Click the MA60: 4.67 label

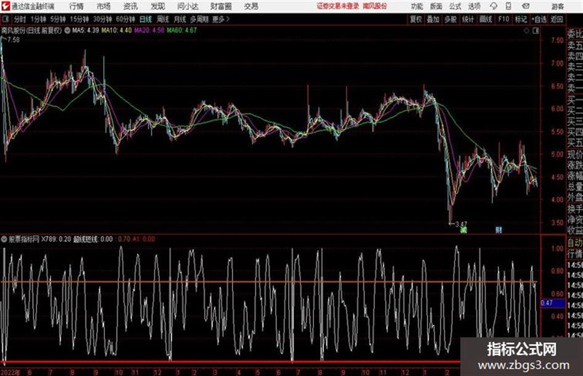(182, 30)
